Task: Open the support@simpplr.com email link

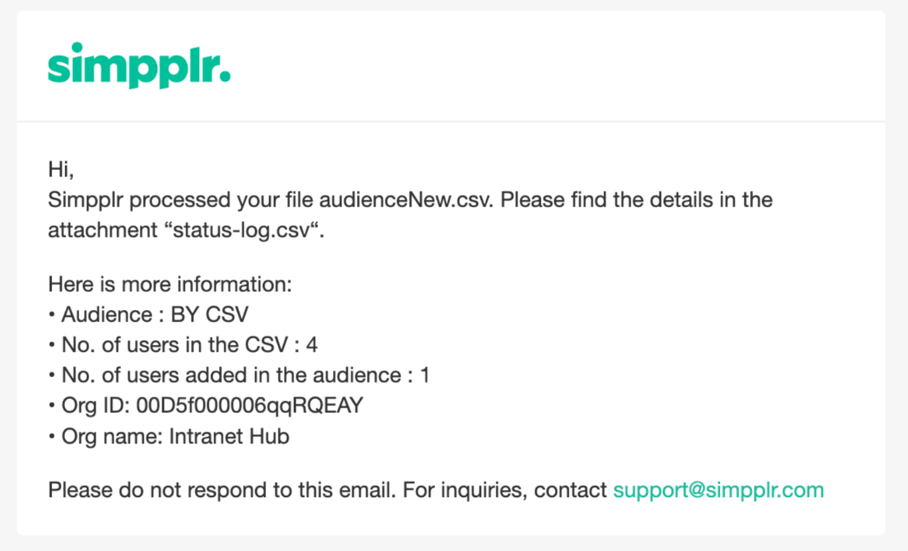Action: tap(718, 490)
